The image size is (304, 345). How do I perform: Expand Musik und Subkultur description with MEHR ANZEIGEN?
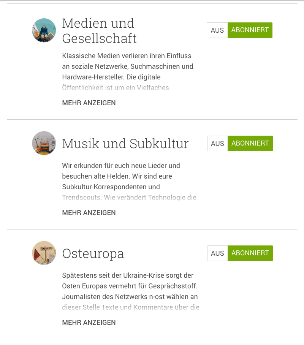coord(89,213)
